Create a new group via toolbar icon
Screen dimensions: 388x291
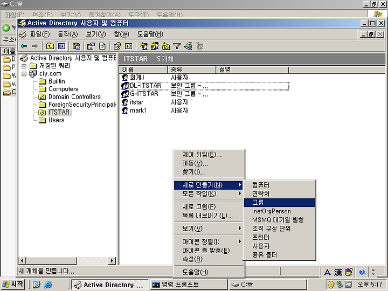click(x=155, y=46)
